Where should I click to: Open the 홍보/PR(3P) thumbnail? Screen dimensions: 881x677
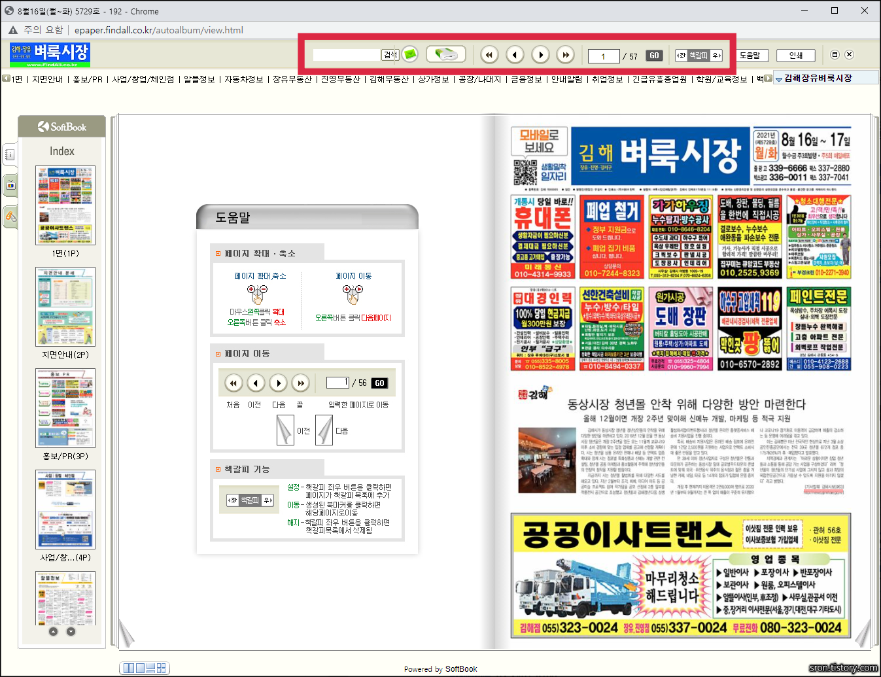[x=65, y=408]
